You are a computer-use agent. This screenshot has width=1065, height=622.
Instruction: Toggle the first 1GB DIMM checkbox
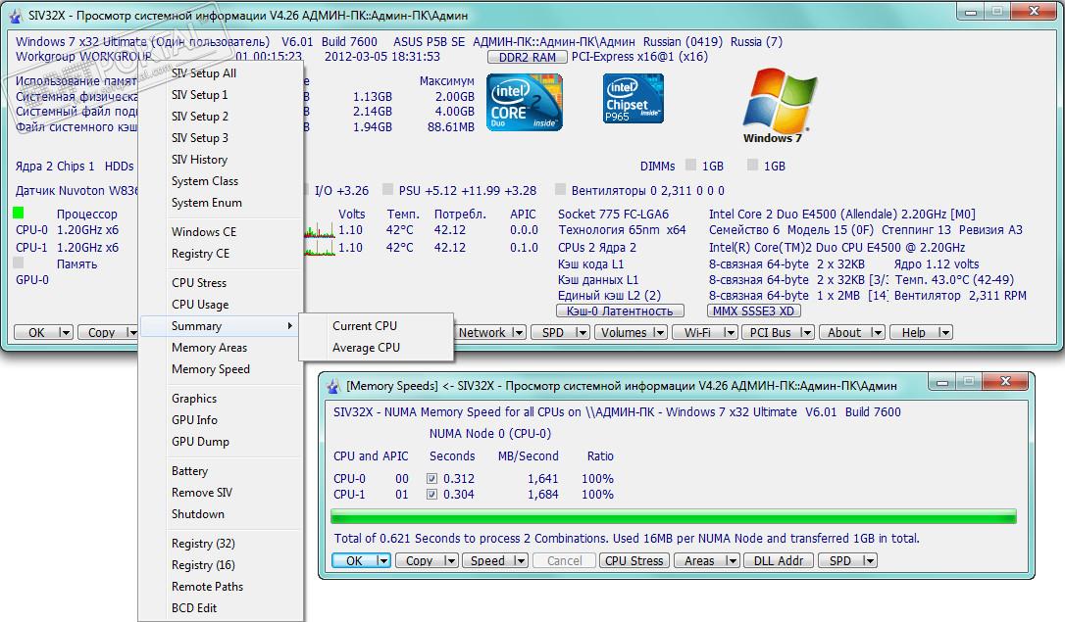[691, 167]
